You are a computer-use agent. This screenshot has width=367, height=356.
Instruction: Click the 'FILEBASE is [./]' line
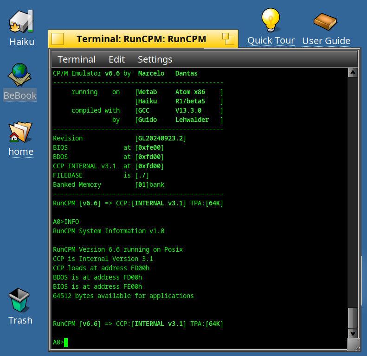click(101, 175)
